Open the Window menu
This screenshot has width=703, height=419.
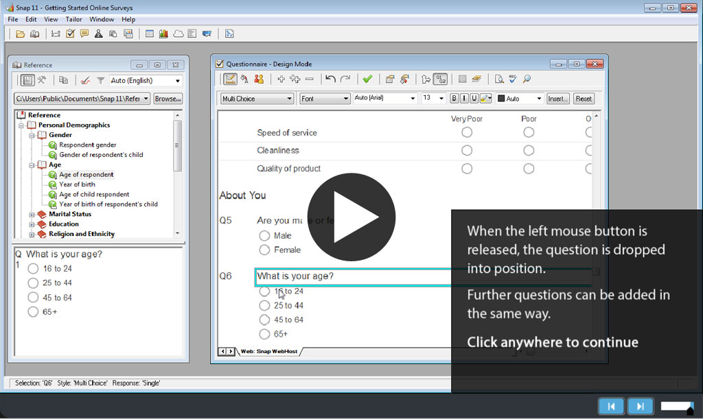pos(102,19)
